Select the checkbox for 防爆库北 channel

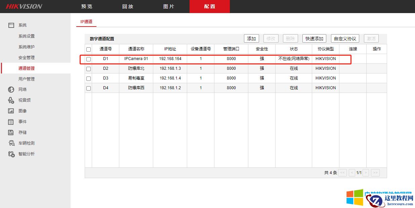(88, 68)
